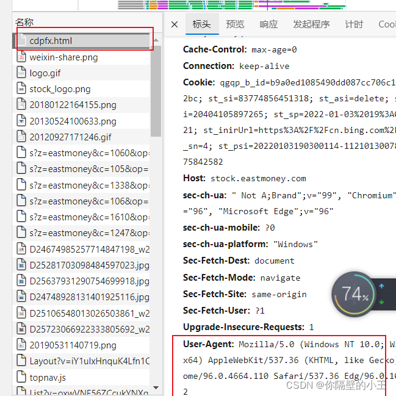Click the icon beside 20190531140719.png

click(x=21, y=344)
